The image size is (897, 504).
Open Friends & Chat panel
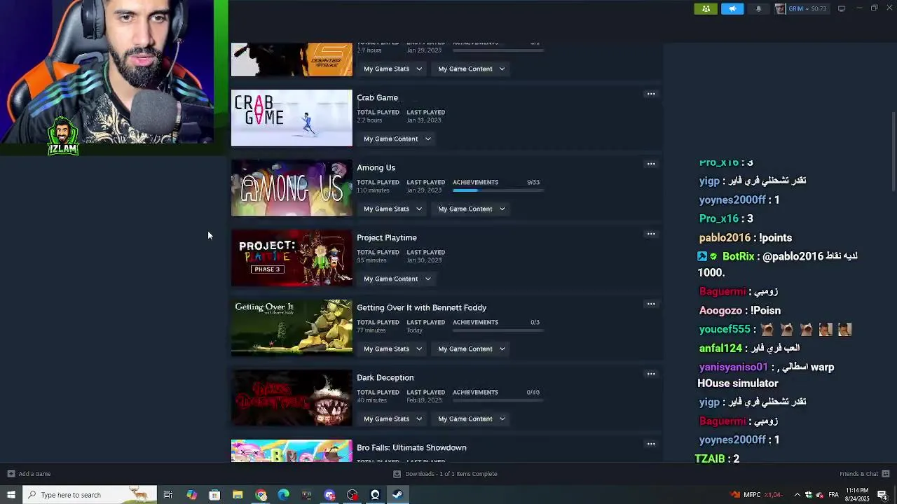click(865, 474)
